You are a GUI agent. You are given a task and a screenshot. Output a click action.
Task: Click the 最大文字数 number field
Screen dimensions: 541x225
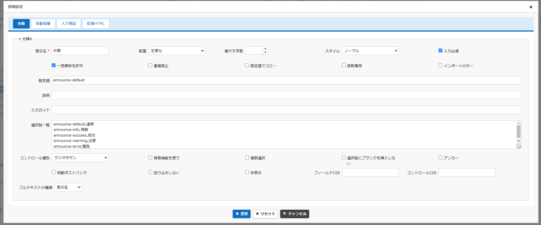click(254, 51)
